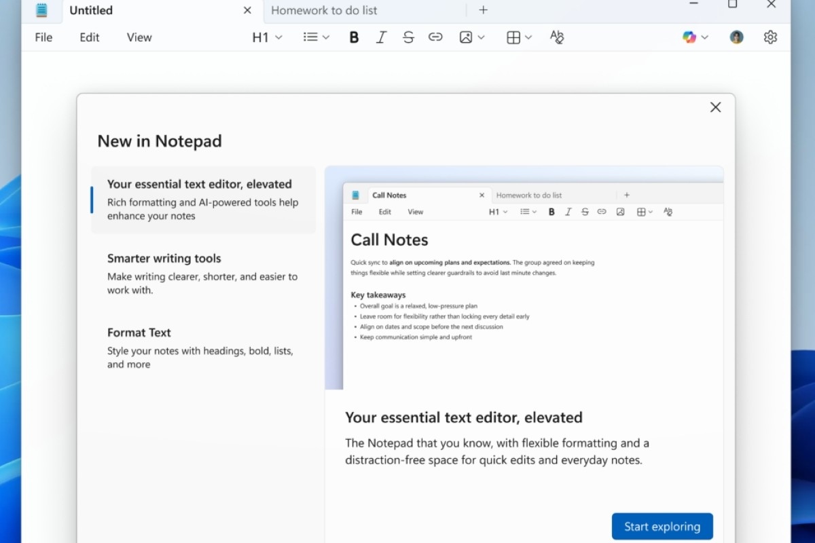The width and height of the screenshot is (815, 543).
Task: Switch to Homework to do list tab
Action: click(x=324, y=10)
